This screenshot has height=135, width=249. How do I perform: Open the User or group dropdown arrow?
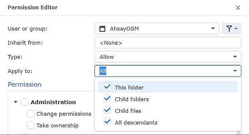coord(213,29)
